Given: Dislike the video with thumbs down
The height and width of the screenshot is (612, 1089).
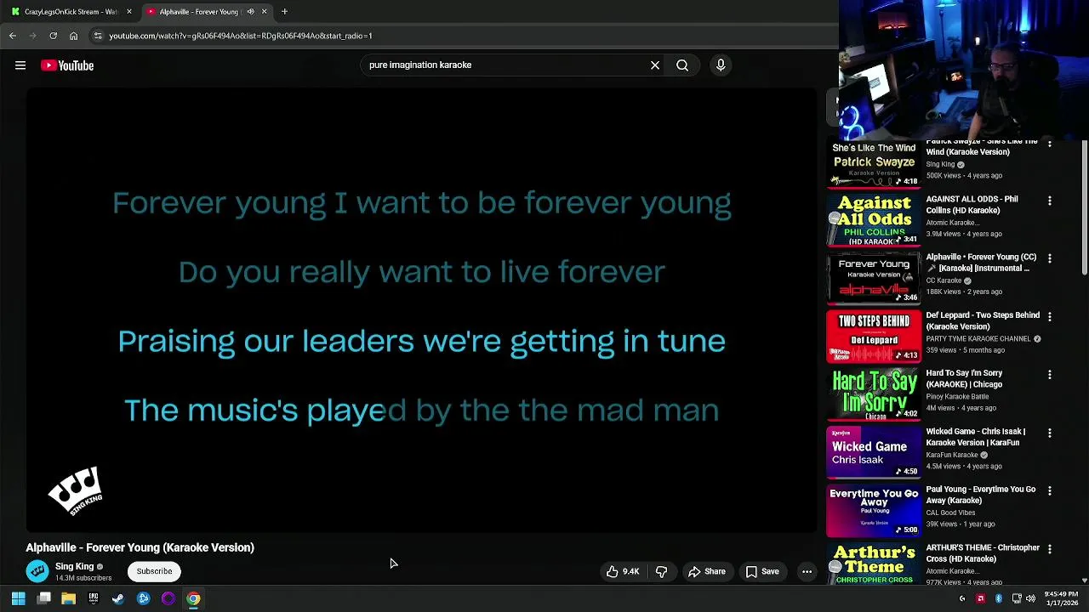Looking at the screenshot, I should point(661,571).
